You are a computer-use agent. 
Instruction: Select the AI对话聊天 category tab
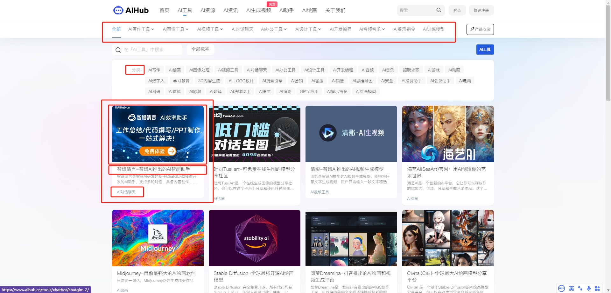tap(242, 29)
